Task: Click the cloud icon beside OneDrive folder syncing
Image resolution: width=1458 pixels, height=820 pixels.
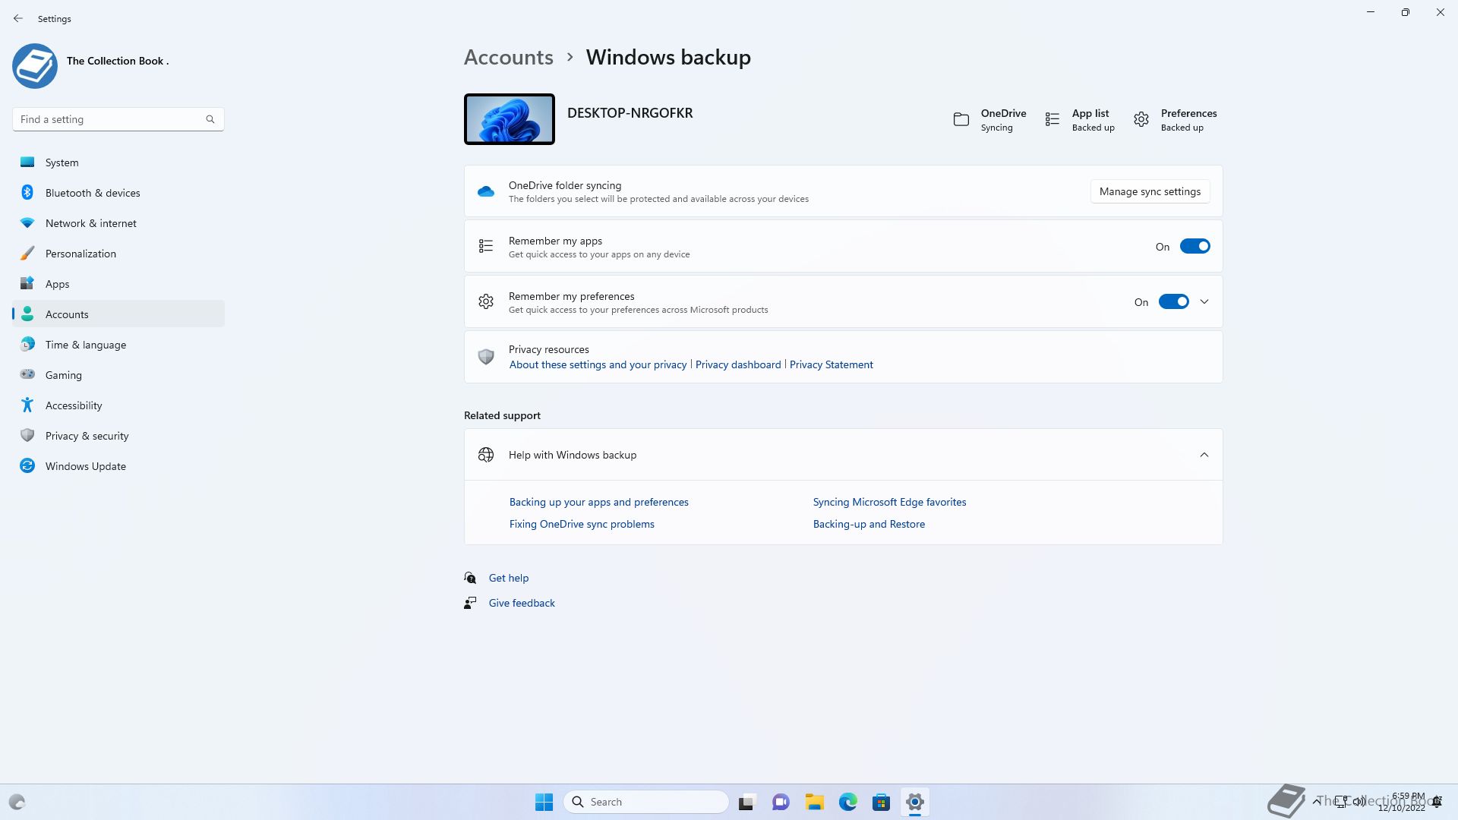Action: pos(486,191)
